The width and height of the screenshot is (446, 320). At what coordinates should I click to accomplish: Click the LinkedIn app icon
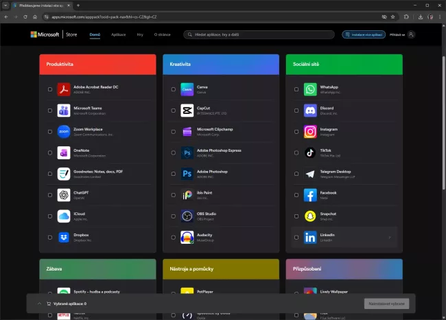[310, 237]
